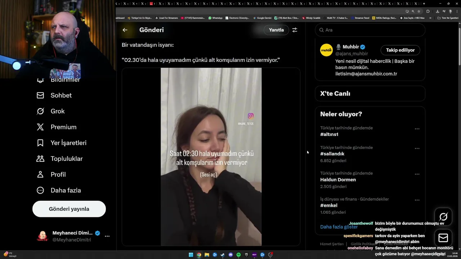Click the Chrome taskbar icon
Image resolution: width=461 pixels, height=259 pixels.
(x=199, y=255)
